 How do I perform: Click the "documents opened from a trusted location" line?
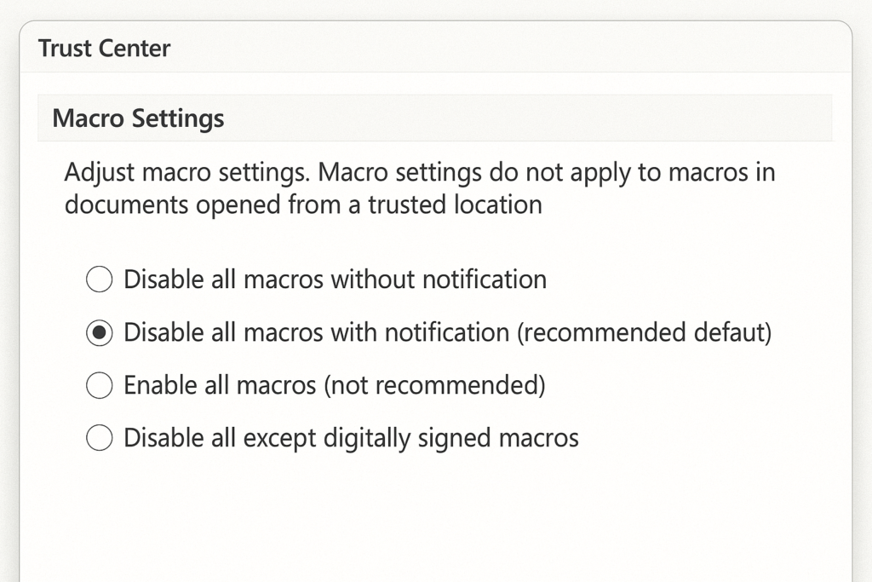tap(303, 205)
